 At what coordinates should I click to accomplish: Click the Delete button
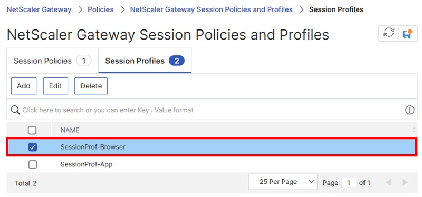[91, 86]
